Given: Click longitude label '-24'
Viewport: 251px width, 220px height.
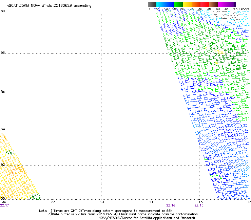Looking at the screenshot, I should point(101,202).
